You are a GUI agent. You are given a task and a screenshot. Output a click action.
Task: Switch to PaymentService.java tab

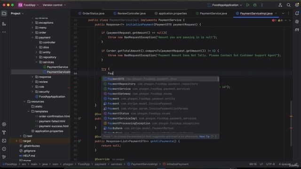(x=211, y=14)
